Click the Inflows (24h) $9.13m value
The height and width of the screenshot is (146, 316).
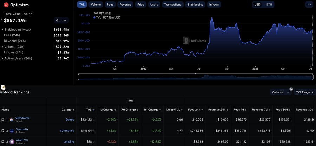(63, 52)
